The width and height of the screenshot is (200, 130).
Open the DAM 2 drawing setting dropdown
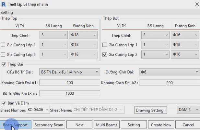tap(188, 110)
